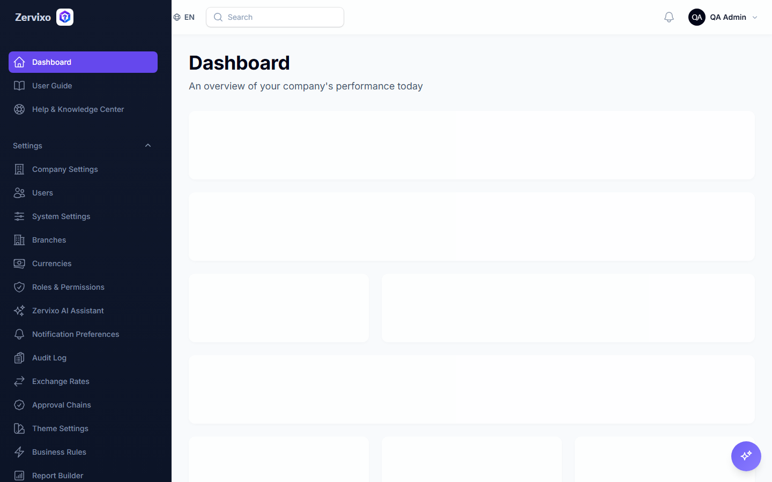The width and height of the screenshot is (772, 482).
Task: Click the Audit Log clipboard icon
Action: (19, 358)
